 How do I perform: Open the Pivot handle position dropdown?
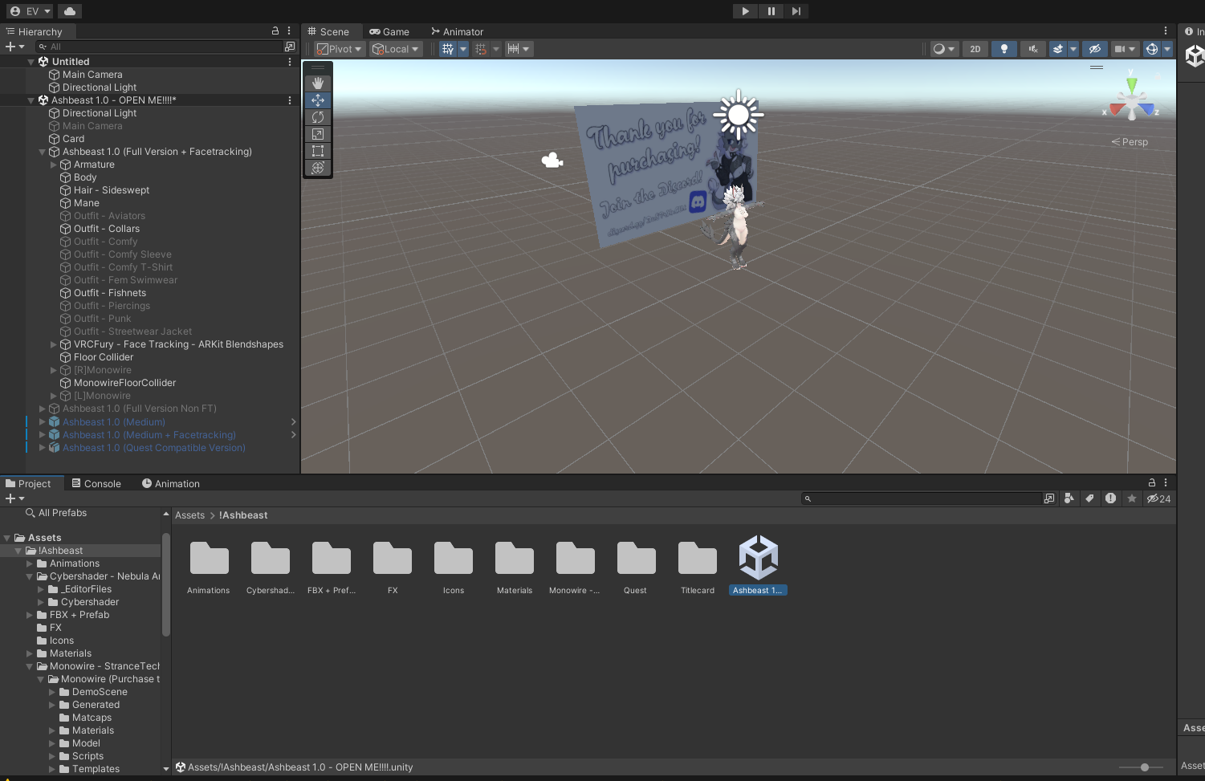pyautogui.click(x=340, y=49)
